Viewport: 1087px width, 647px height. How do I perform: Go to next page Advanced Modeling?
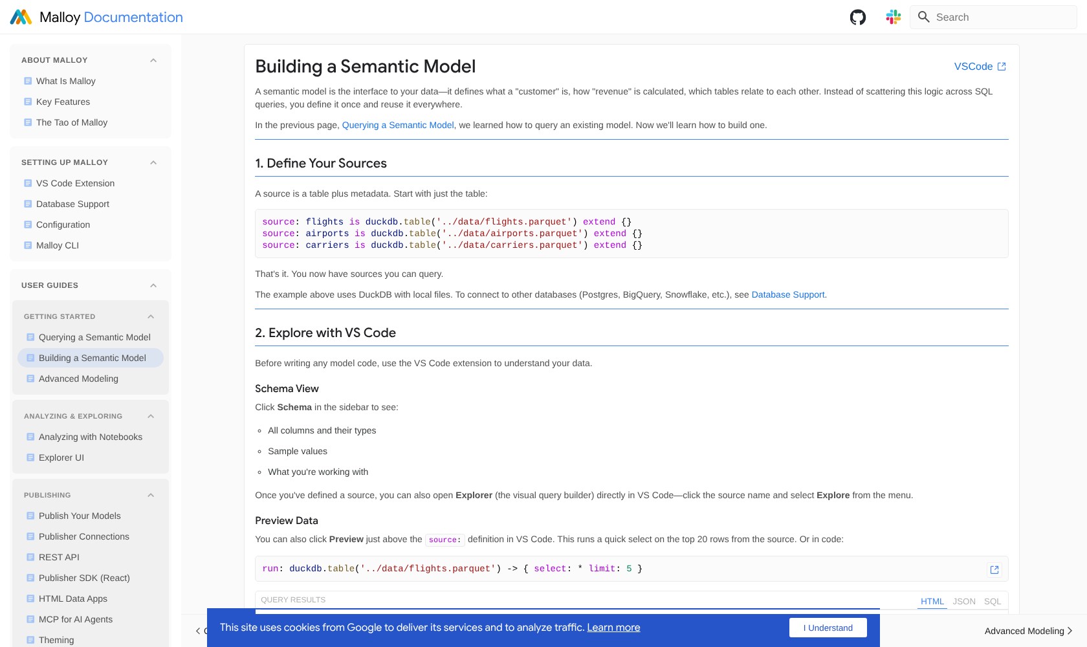(x=1029, y=631)
